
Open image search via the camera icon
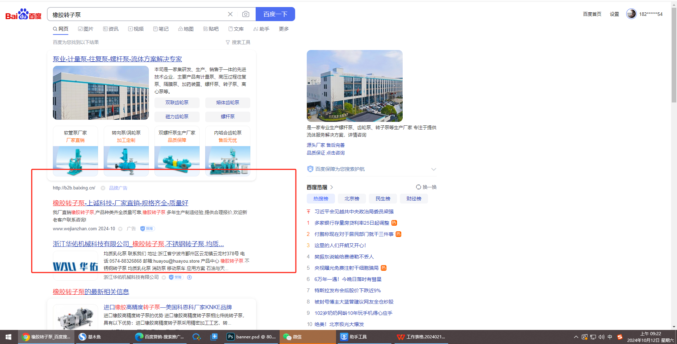click(246, 14)
